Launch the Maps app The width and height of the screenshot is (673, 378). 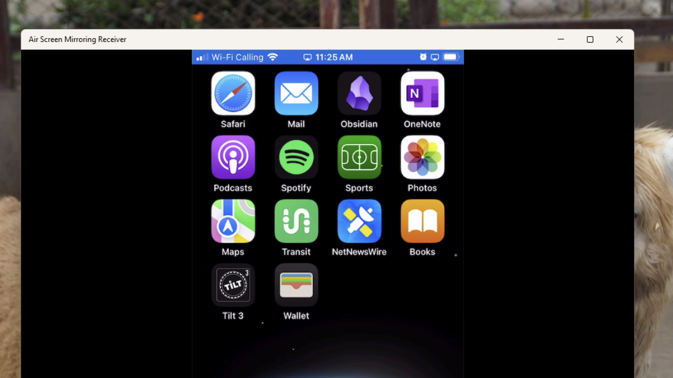233,221
